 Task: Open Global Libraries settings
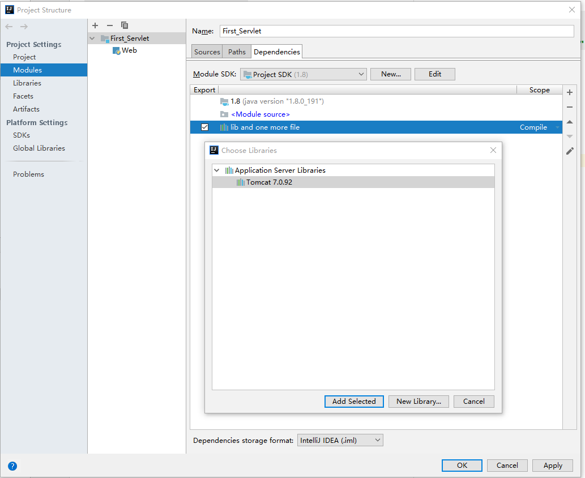coord(39,148)
